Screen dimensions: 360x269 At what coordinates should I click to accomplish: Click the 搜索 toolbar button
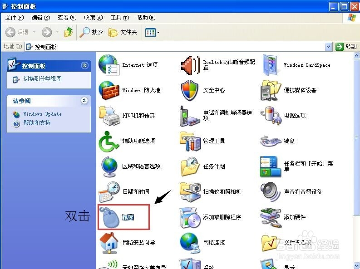coord(91,32)
